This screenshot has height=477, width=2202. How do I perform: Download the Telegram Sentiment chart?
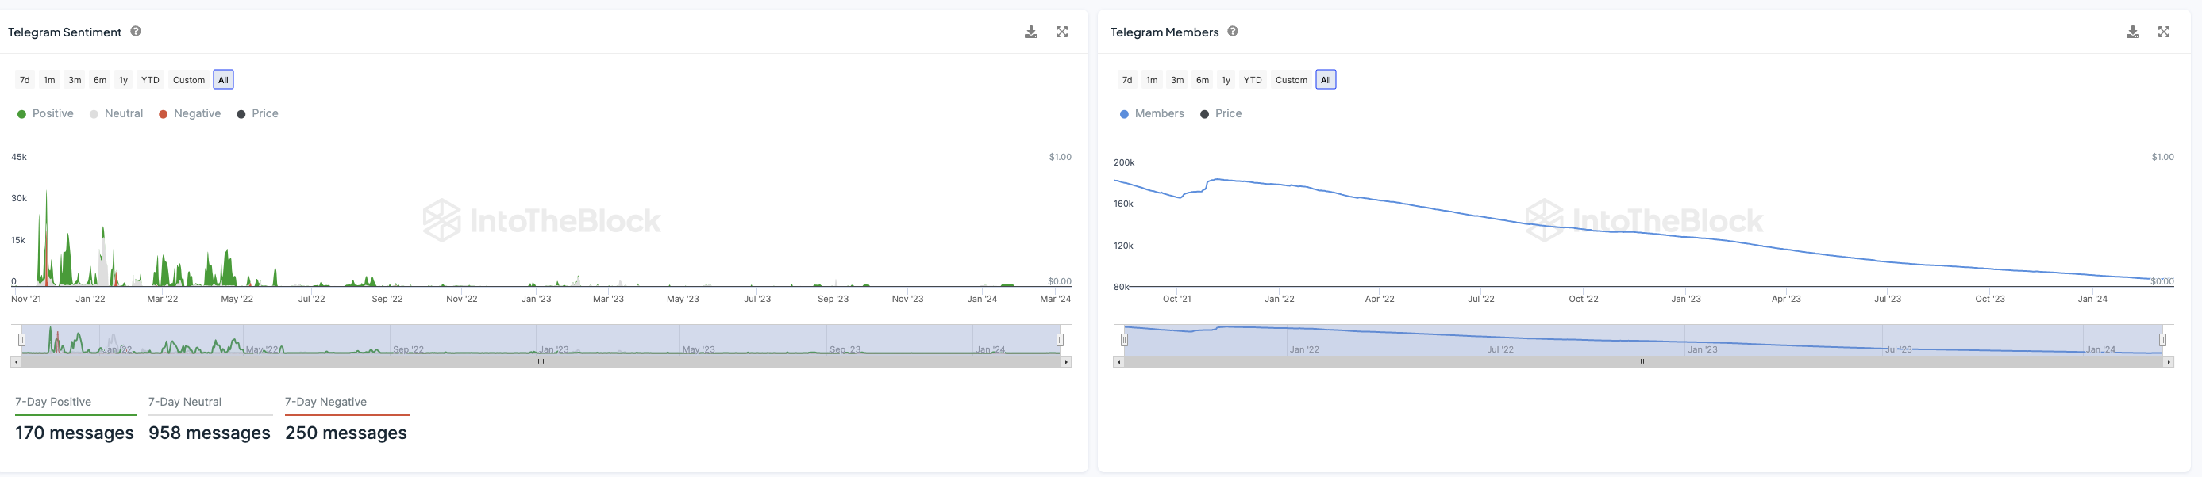click(x=1031, y=32)
